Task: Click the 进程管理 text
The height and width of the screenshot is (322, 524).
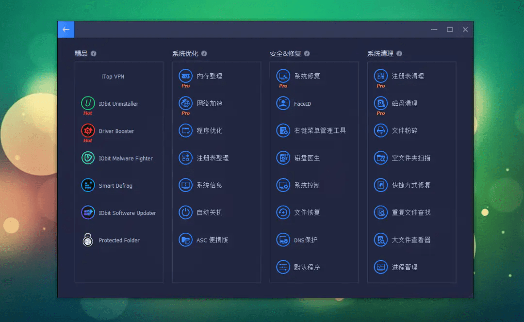Action: 404,267
